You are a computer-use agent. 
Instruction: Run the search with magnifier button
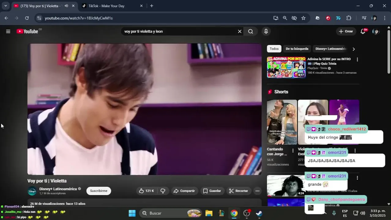click(251, 31)
